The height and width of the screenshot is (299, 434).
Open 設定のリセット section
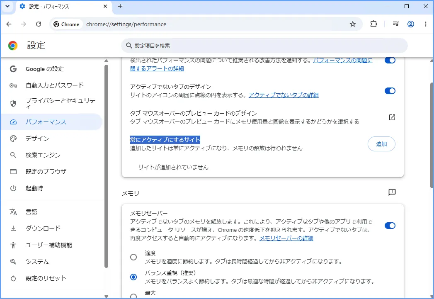click(52, 278)
